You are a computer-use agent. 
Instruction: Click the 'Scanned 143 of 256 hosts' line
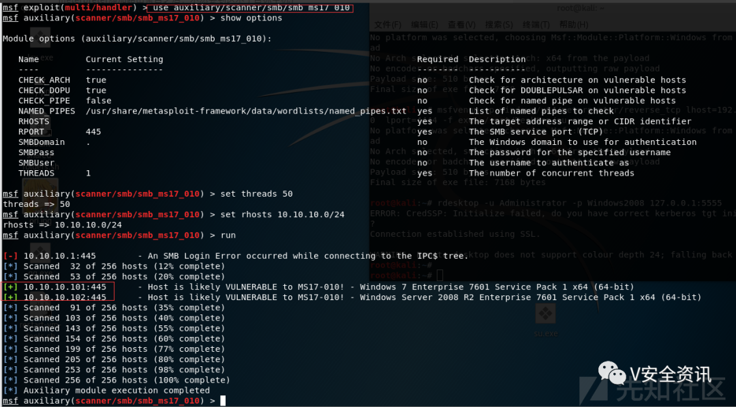click(114, 328)
